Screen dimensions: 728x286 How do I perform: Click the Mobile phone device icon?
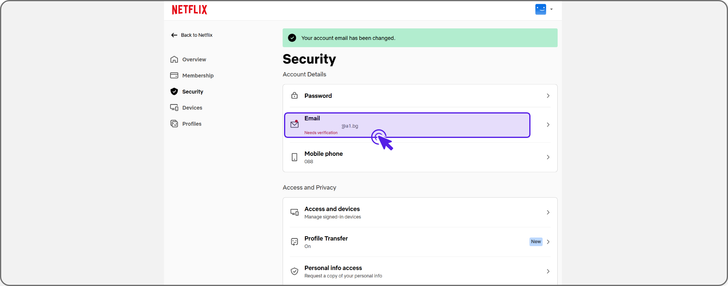coord(294,157)
